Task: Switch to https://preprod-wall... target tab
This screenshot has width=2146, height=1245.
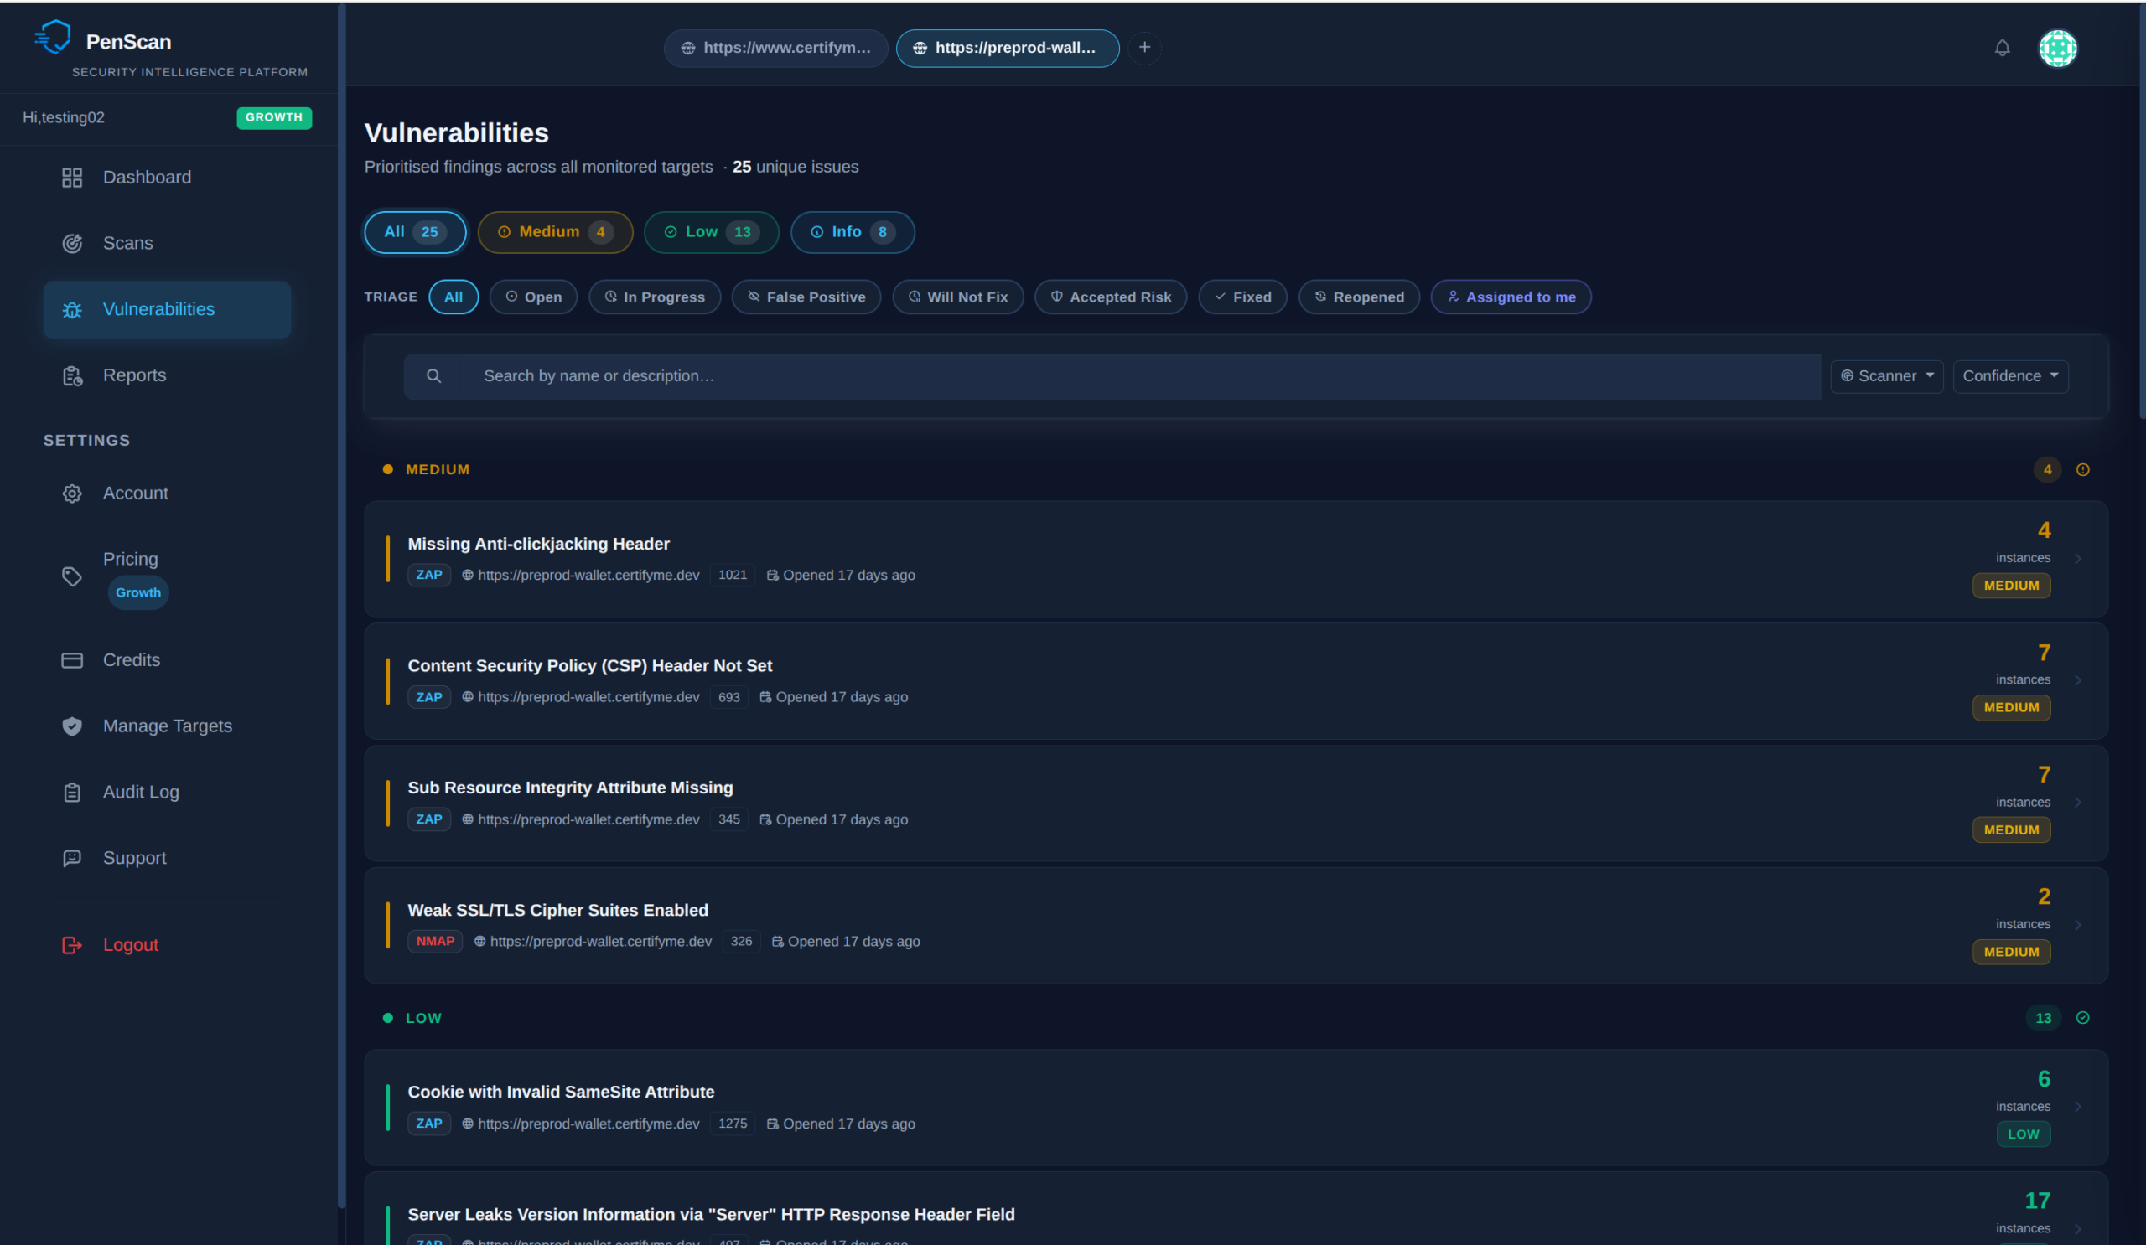Action: [x=1008, y=49]
